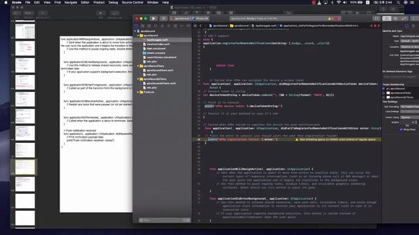The height and width of the screenshot is (235, 419).
Task: Select Main.storyboard in navigator
Action: click(156, 48)
